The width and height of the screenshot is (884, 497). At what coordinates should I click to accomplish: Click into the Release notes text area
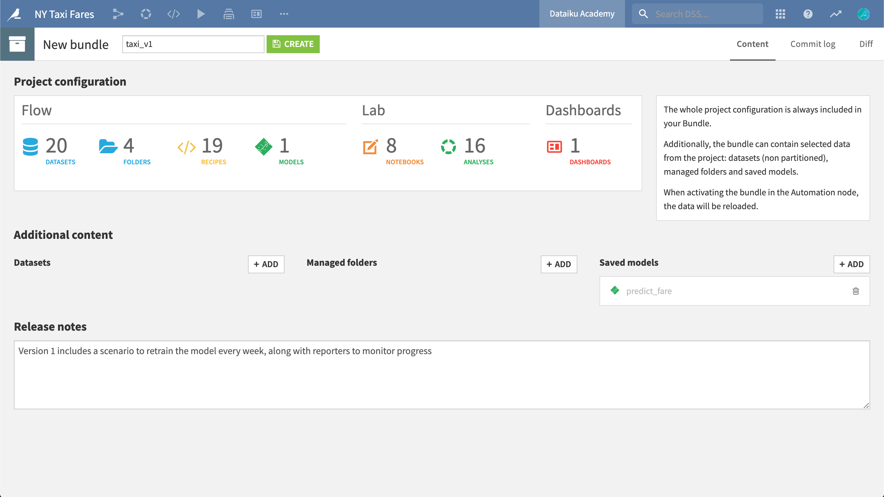pos(442,375)
